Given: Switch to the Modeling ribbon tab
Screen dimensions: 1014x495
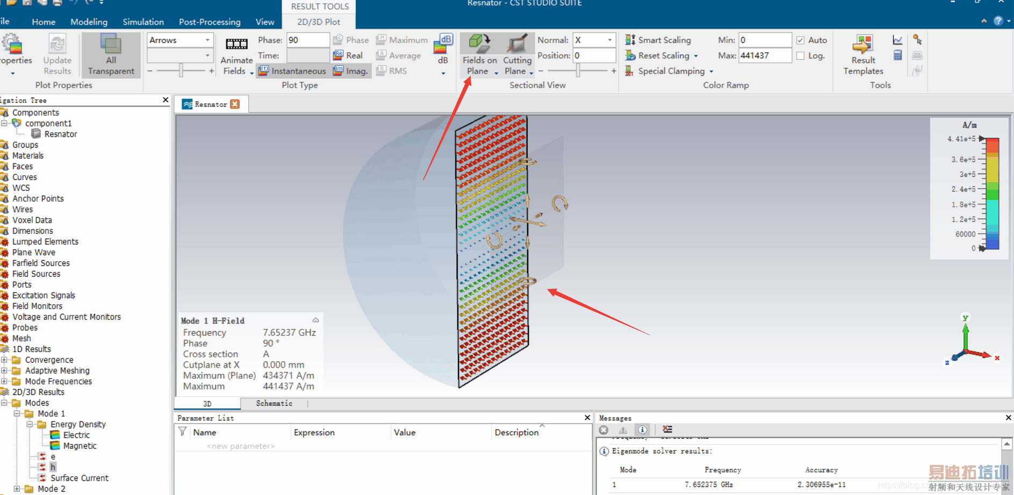Looking at the screenshot, I should tap(89, 22).
